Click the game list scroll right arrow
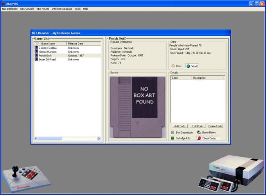Viewport: 266px width, 195px height. (x=99, y=138)
